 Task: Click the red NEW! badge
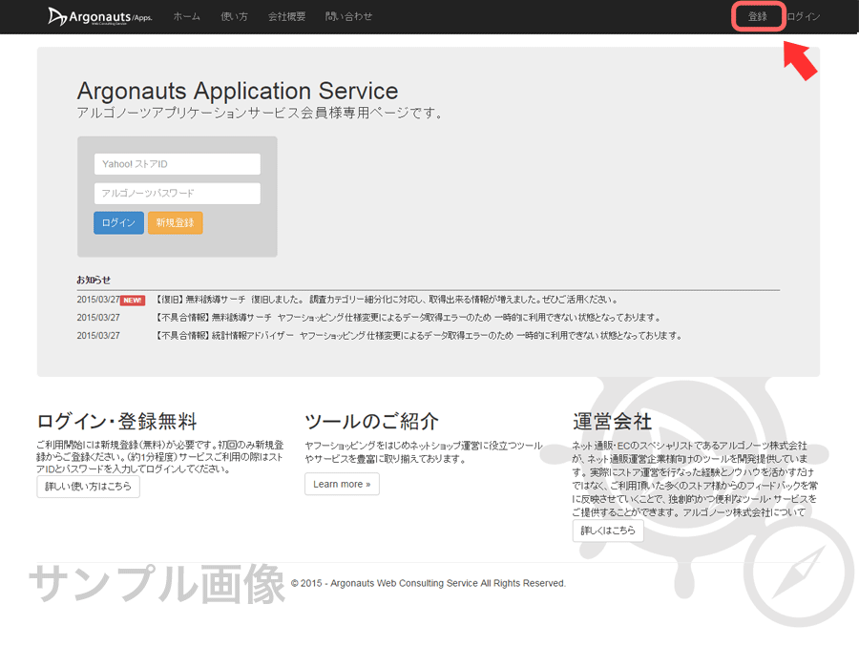coord(133,301)
